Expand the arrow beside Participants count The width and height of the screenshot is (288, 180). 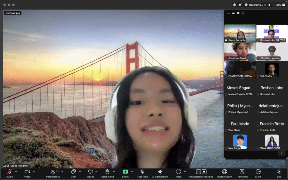(x=62, y=172)
